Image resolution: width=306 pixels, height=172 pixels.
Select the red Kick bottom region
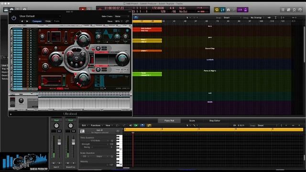[x=147, y=29]
